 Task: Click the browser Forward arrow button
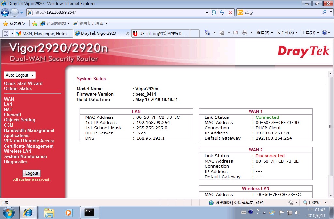14,13
